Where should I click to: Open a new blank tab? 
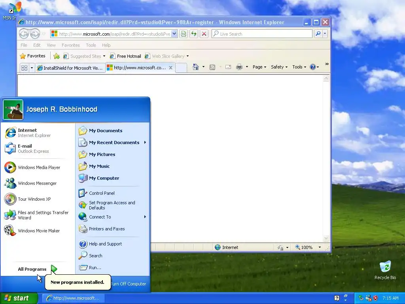pyautogui.click(x=181, y=68)
